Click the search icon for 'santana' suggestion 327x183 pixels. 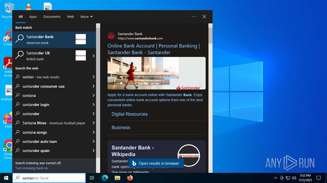click(x=18, y=95)
